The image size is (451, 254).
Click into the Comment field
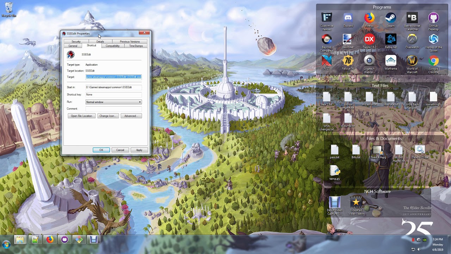[113, 109]
